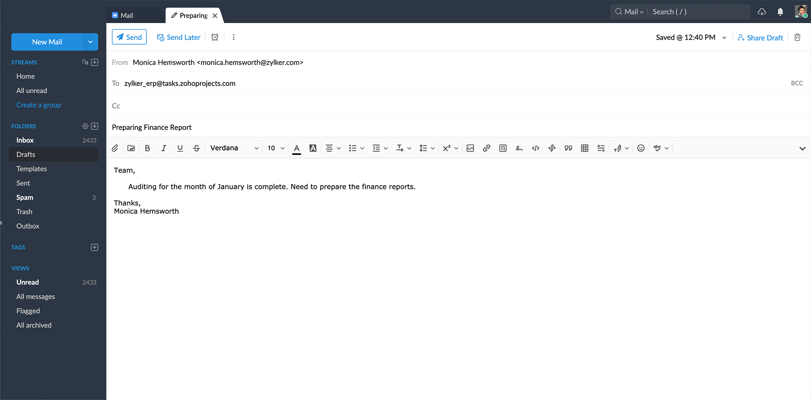811x400 pixels.
Task: Click the Create a group link
Action: coord(39,105)
